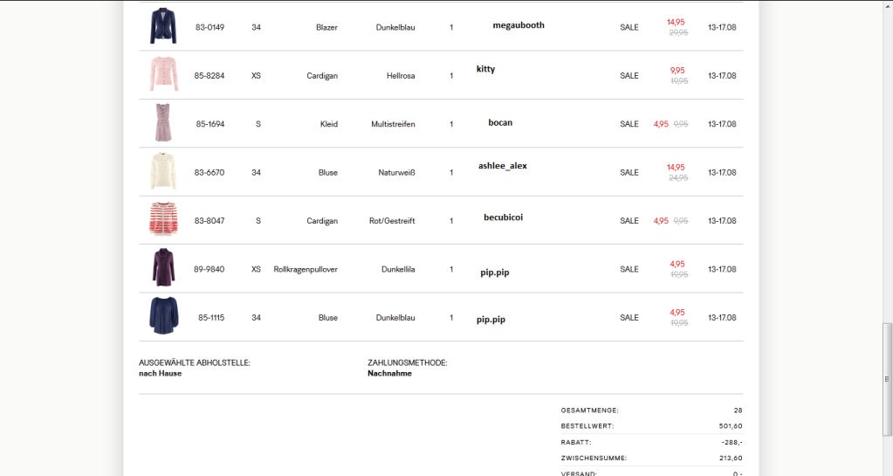The image size is (893, 476).
Task: Click the scrollbar up arrow
Action: [888, 5]
